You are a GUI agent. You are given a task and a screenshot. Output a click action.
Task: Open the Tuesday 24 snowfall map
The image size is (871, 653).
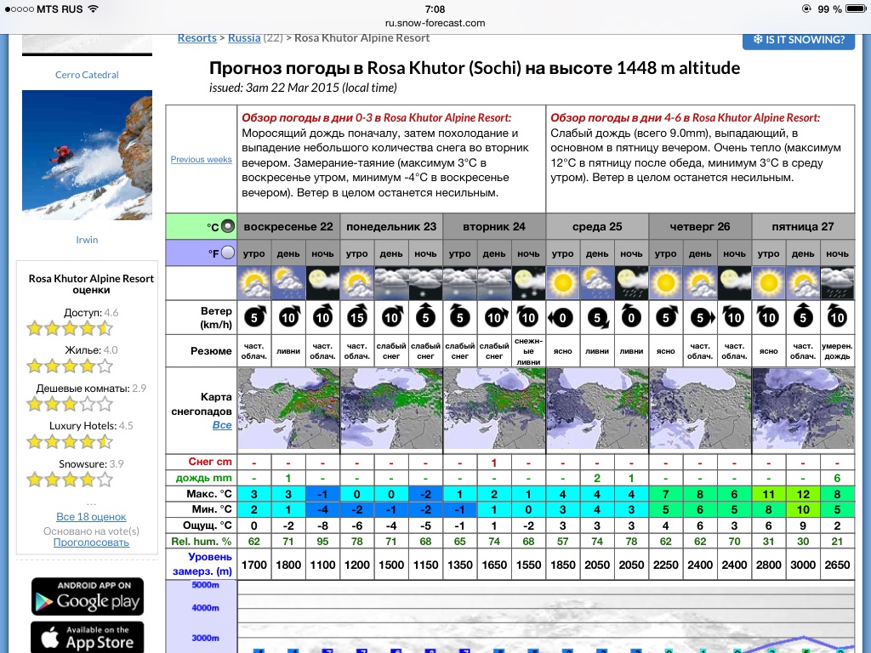[494, 409]
